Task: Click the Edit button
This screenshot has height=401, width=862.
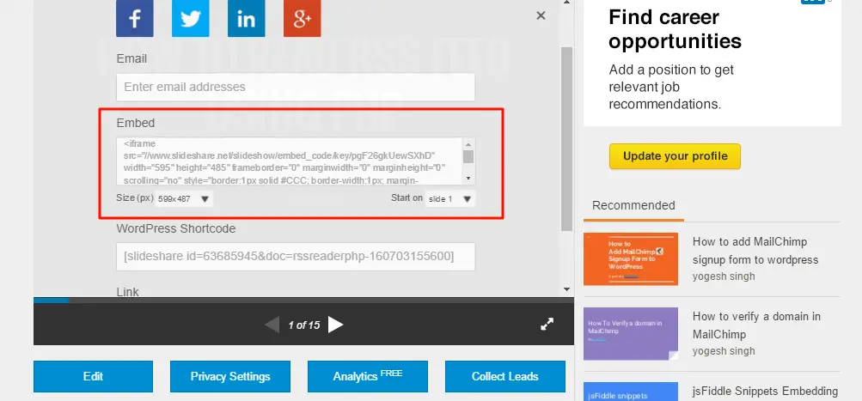Action: tap(93, 376)
